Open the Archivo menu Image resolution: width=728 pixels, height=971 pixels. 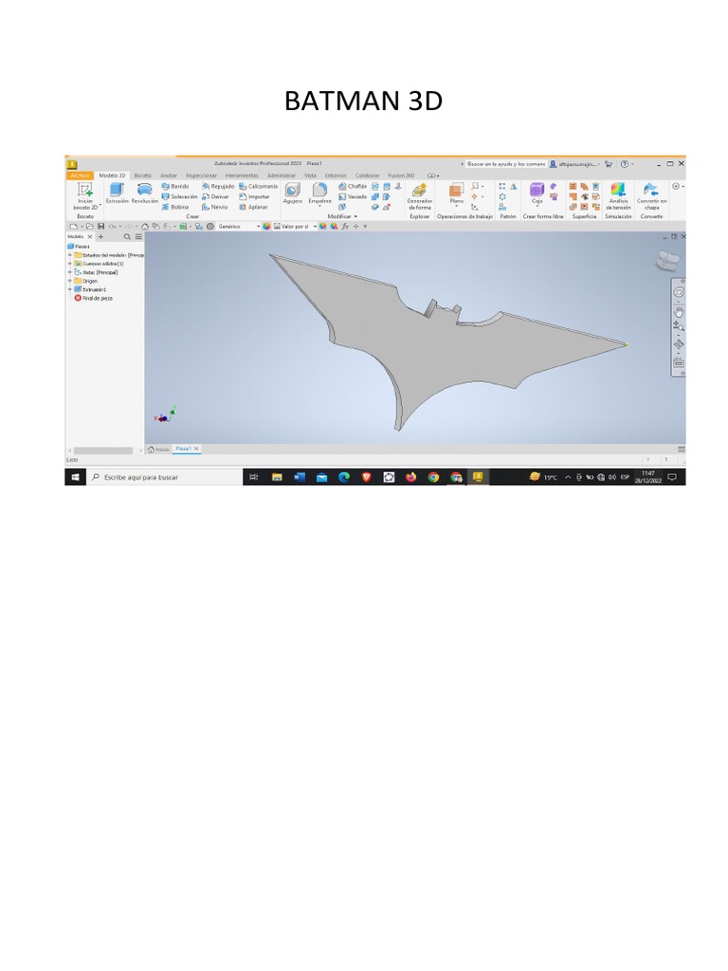[80, 175]
